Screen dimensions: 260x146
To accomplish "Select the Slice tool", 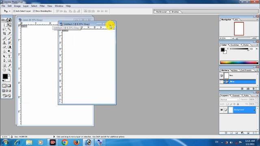I will click(9, 33).
